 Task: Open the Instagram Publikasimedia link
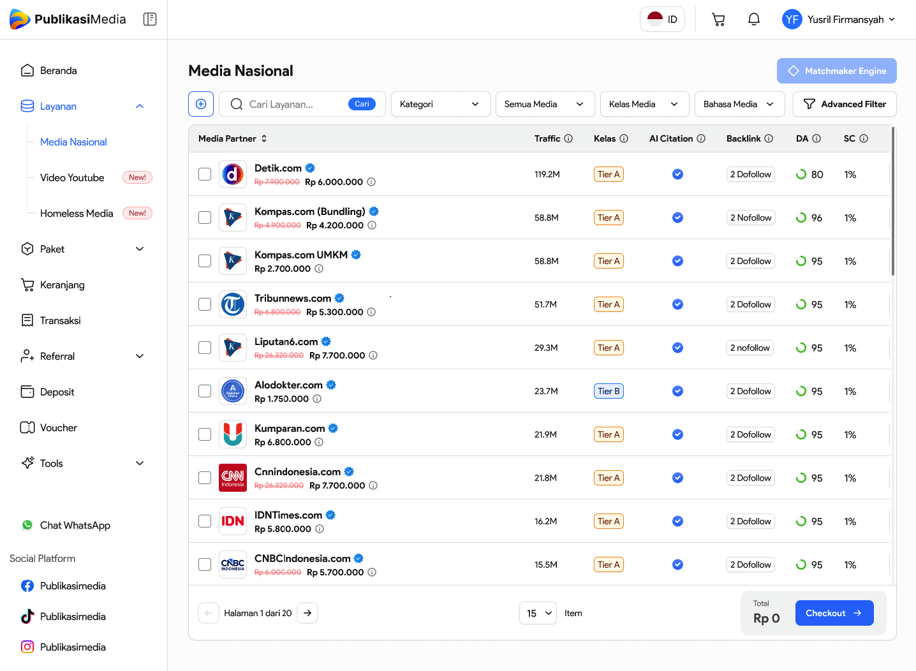pos(63,647)
